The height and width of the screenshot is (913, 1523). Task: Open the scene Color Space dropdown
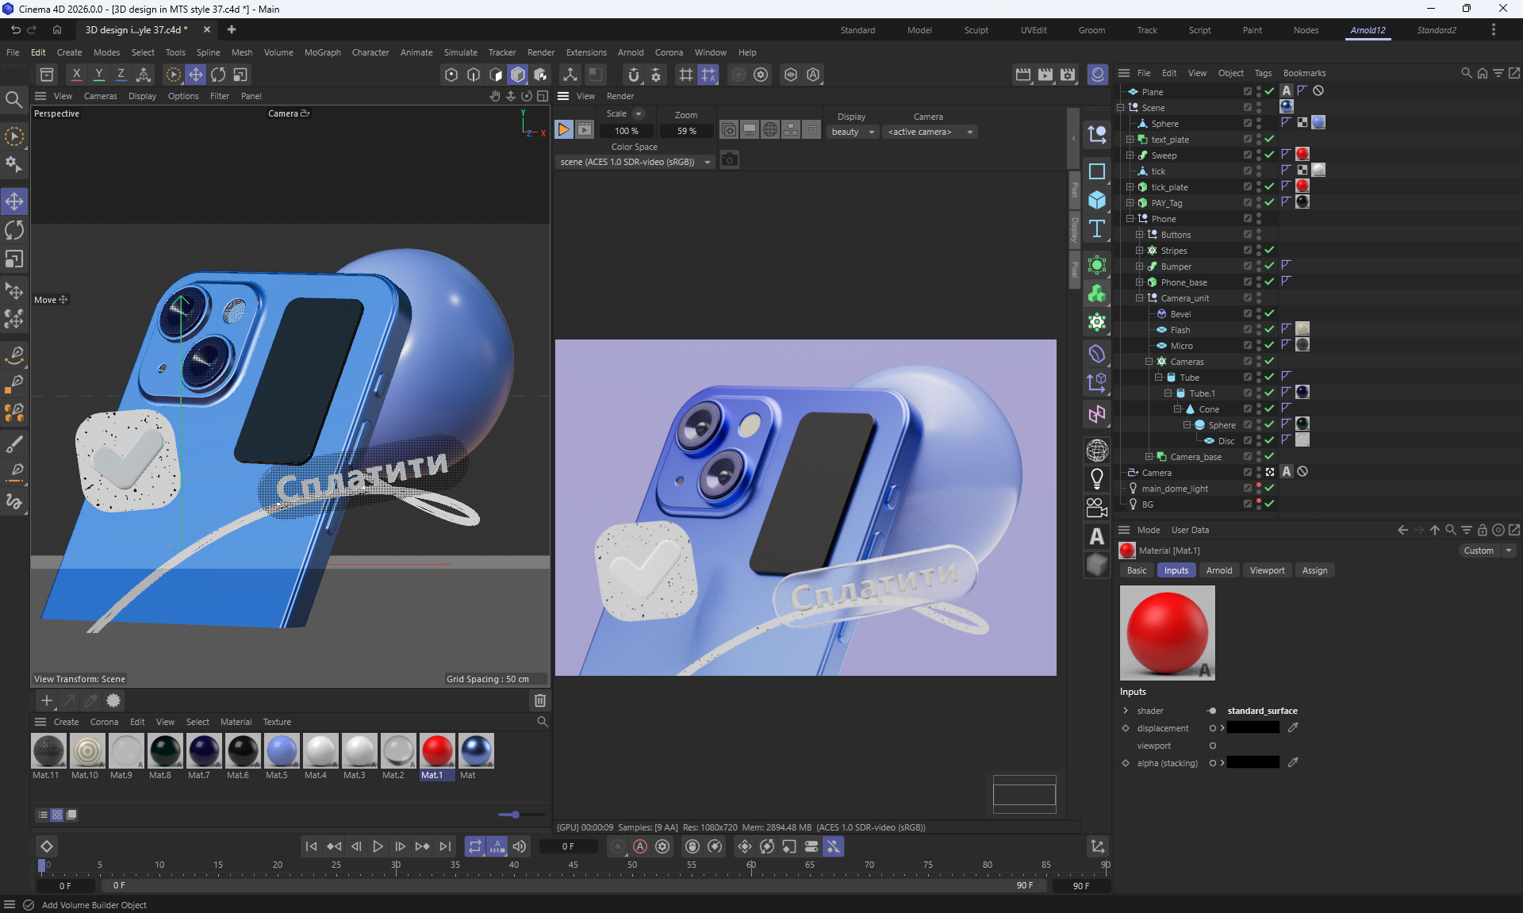click(635, 162)
